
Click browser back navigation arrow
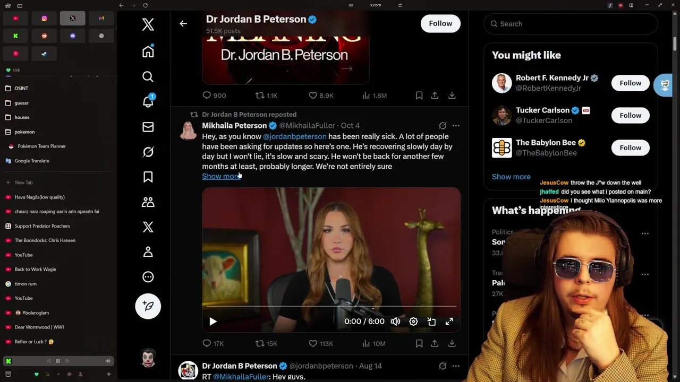point(121,5)
